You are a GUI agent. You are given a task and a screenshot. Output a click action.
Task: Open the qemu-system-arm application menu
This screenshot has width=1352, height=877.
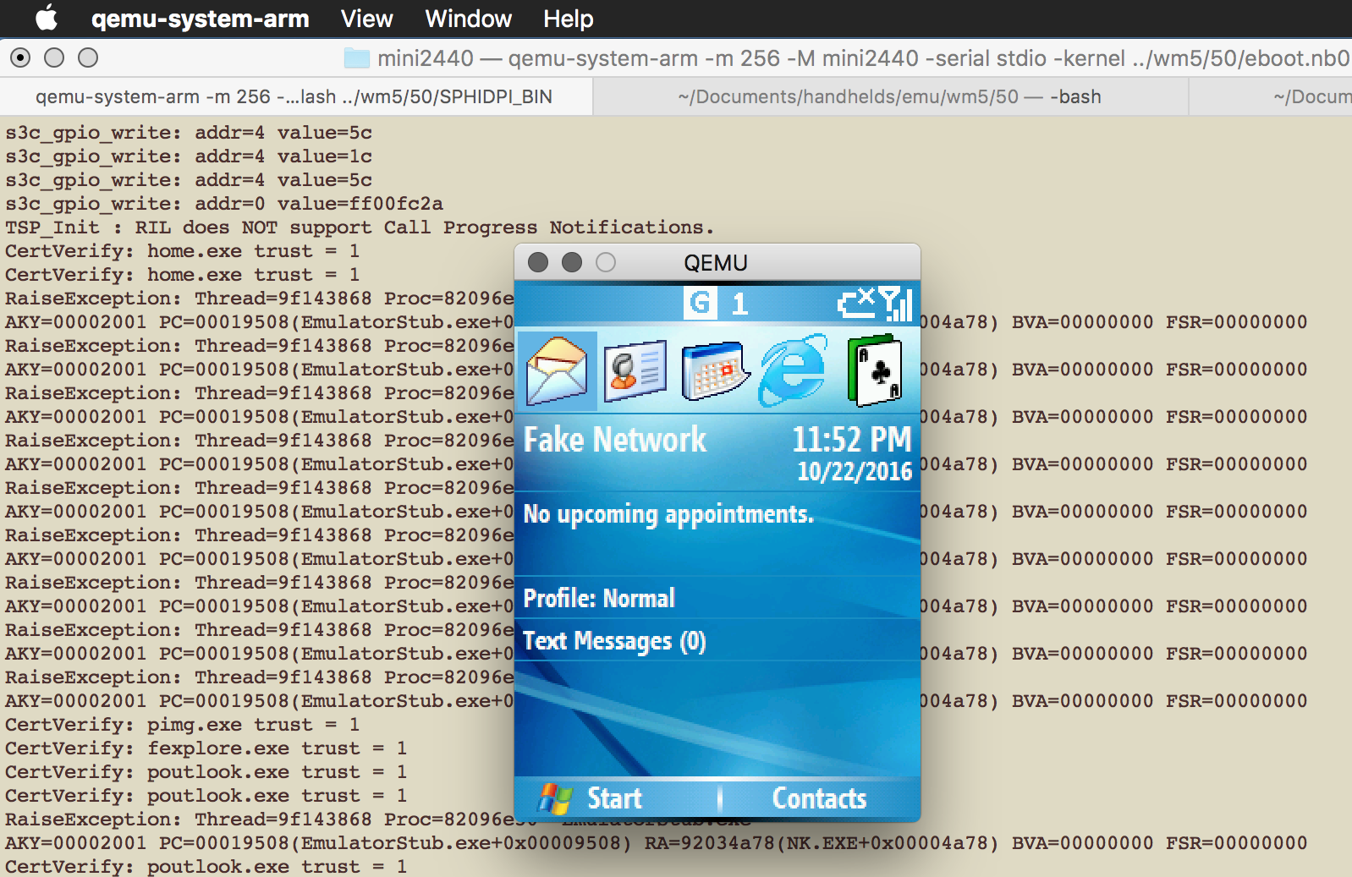tap(201, 19)
